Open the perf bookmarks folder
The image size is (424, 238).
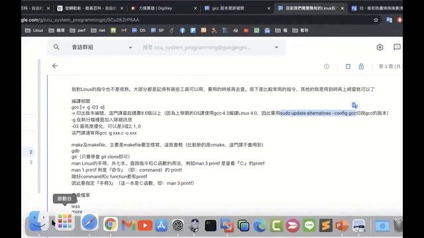78,30
